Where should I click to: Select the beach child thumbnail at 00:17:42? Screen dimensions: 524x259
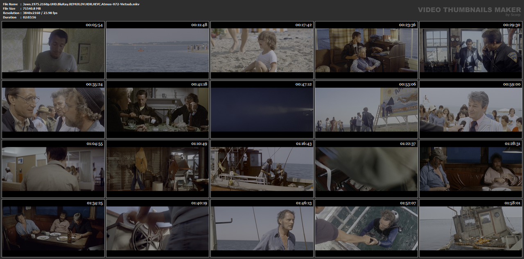tap(262, 50)
